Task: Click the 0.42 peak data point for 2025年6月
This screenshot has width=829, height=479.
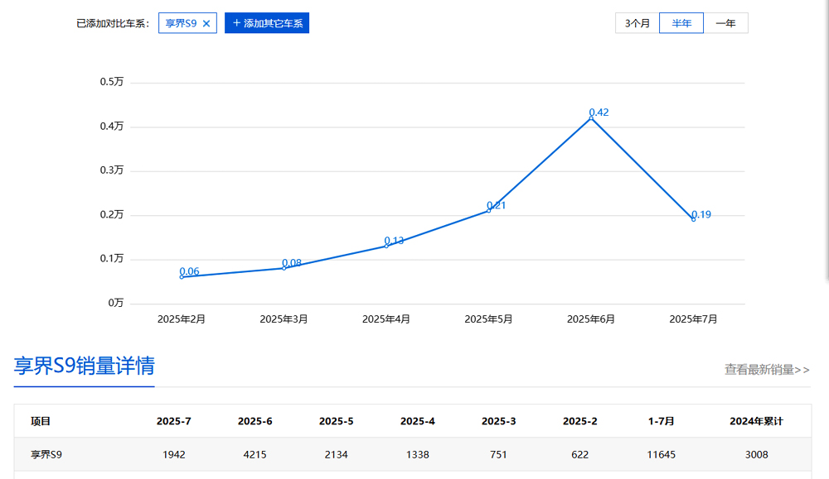Action: pos(591,118)
